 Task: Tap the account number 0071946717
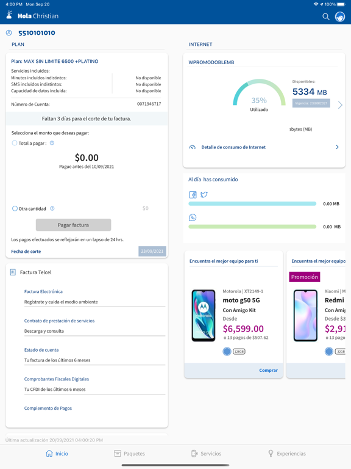pos(149,104)
